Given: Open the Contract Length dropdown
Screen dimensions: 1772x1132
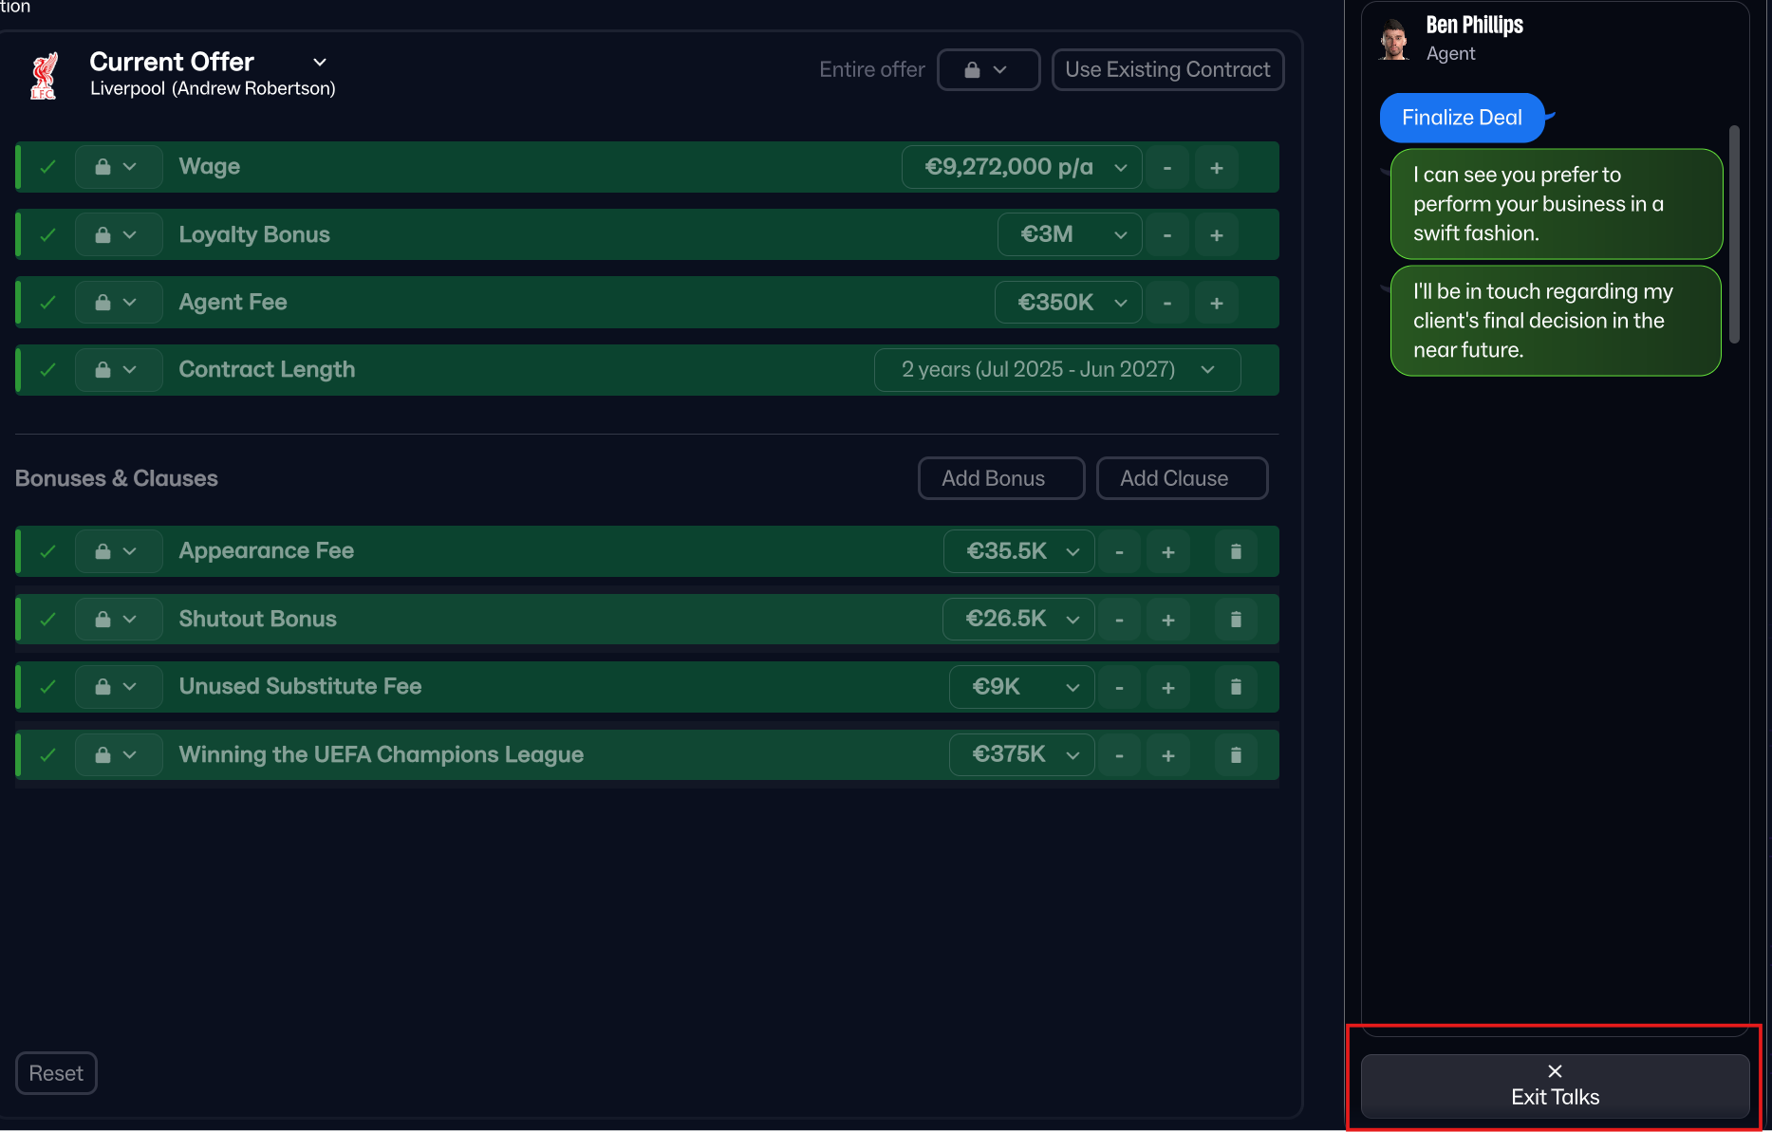Looking at the screenshot, I should (x=1056, y=370).
